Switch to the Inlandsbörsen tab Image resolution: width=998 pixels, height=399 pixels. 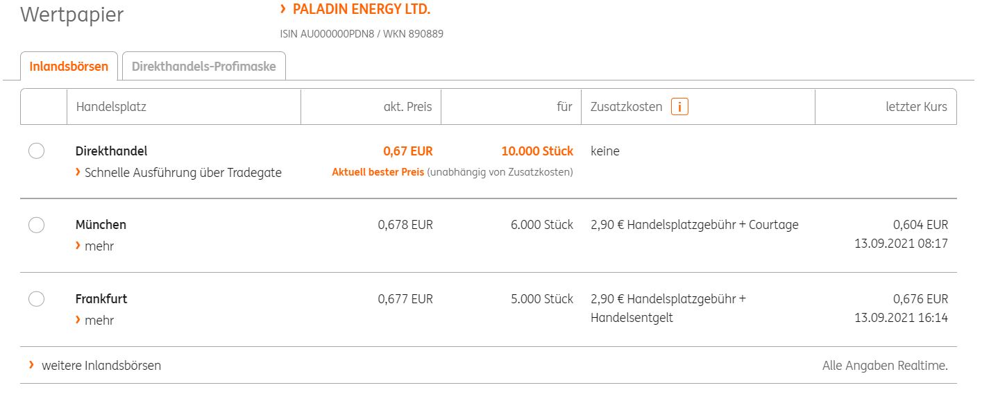click(69, 67)
